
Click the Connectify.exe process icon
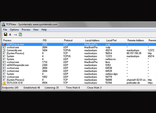[4, 50]
